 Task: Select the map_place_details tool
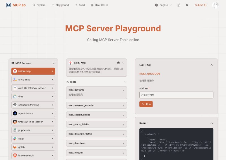[97, 124]
